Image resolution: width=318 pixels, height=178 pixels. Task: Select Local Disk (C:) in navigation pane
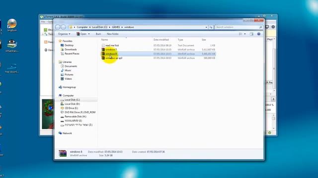pos(72,100)
